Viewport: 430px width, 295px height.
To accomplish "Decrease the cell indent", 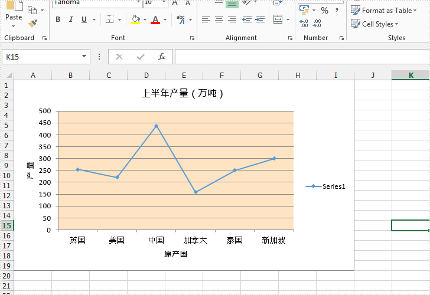I will [x=247, y=19].
